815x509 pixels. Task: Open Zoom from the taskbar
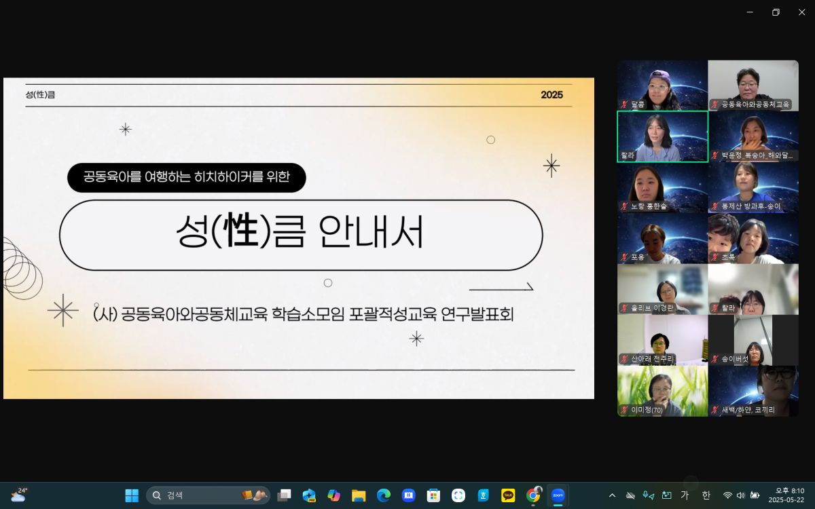coord(558,495)
